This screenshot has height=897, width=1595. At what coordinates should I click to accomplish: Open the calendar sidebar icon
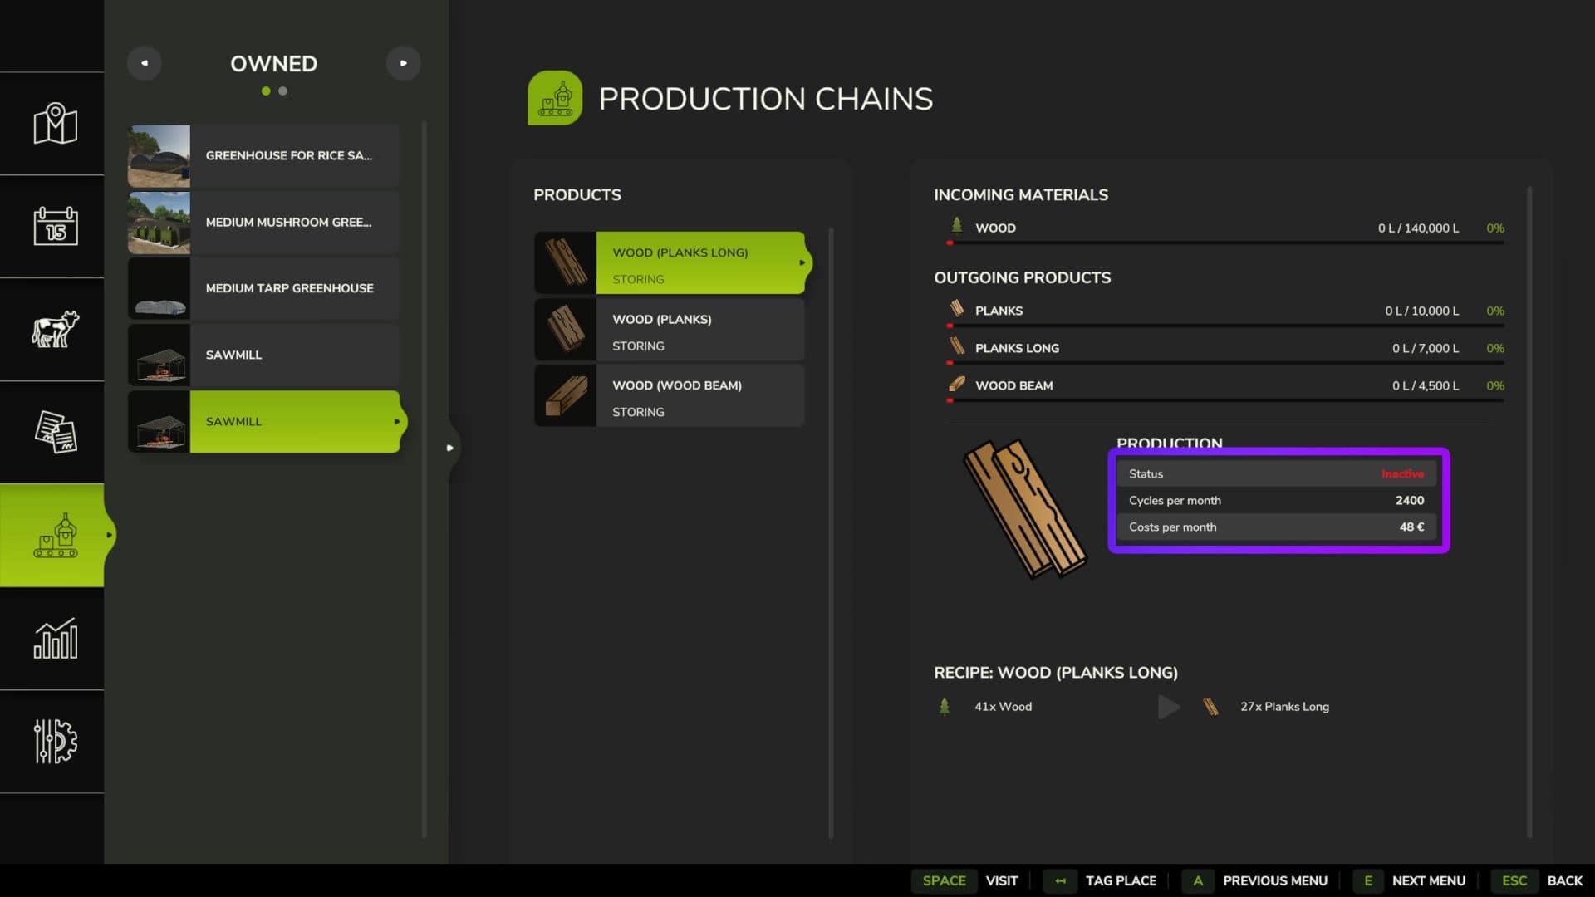(x=55, y=226)
